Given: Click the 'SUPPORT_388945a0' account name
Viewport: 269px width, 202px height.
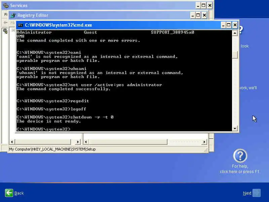Looking at the screenshot, I should pos(172,32).
